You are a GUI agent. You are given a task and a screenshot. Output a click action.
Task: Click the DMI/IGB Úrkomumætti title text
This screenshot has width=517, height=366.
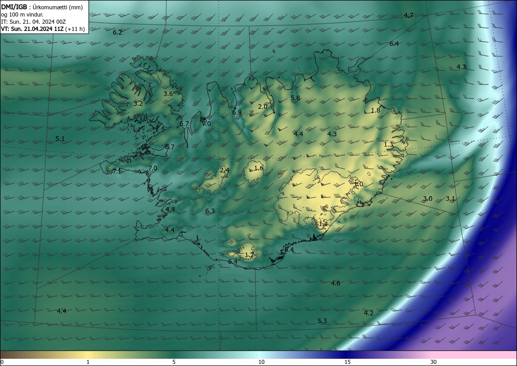pos(42,7)
